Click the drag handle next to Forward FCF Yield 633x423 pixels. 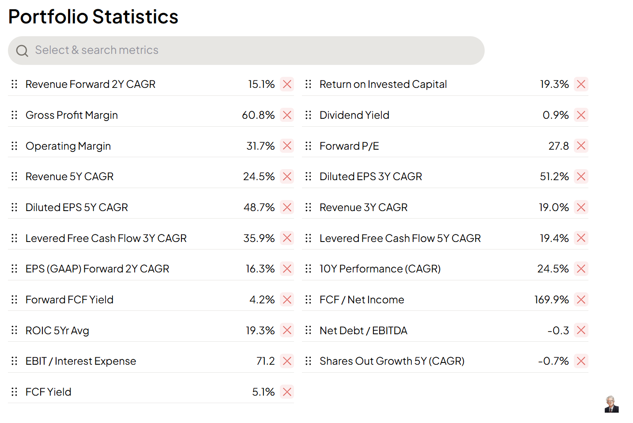tap(15, 300)
